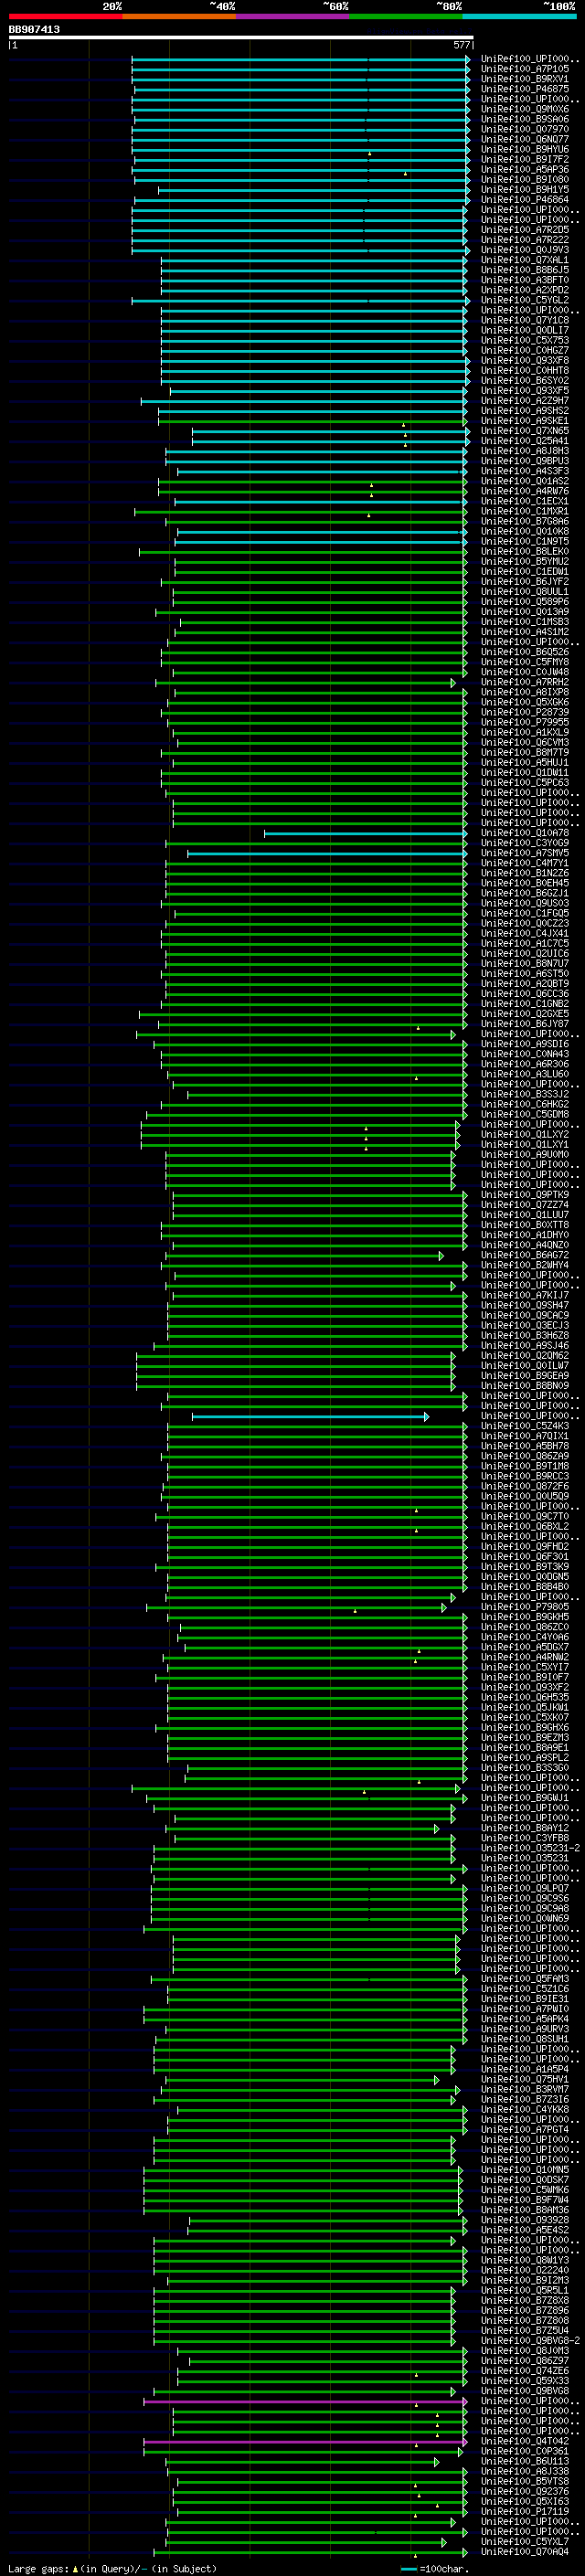Click the alignment end arrowhead of UniRef100_A7RRH2
The width and height of the screenshot is (585, 2576).
click(453, 683)
